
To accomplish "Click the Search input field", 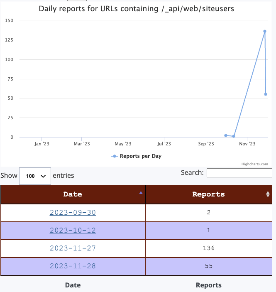I will click(x=239, y=173).
